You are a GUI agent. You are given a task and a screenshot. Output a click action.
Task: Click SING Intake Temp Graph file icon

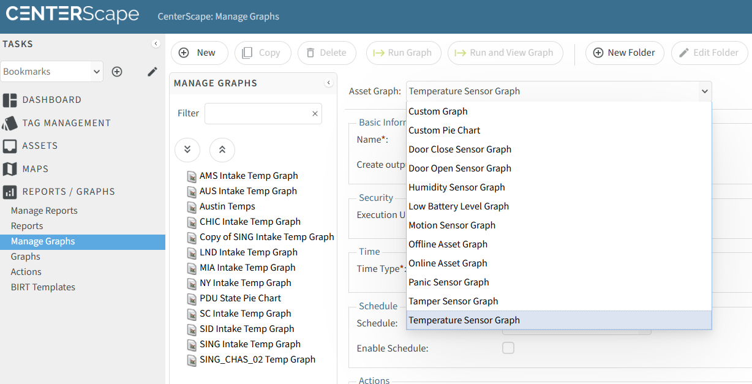coord(192,345)
